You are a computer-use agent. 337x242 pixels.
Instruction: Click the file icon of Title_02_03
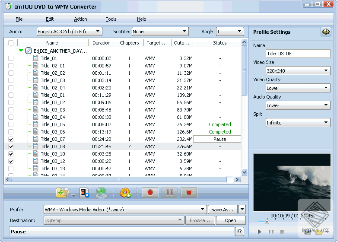(36, 80)
